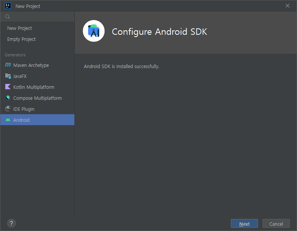Open help with the question mark button
This screenshot has width=297, height=231.
(x=11, y=223)
